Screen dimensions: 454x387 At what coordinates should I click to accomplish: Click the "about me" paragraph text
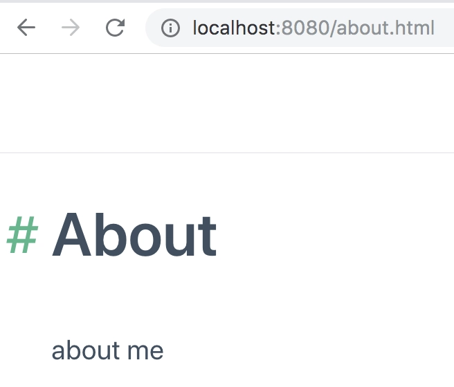[x=107, y=350]
